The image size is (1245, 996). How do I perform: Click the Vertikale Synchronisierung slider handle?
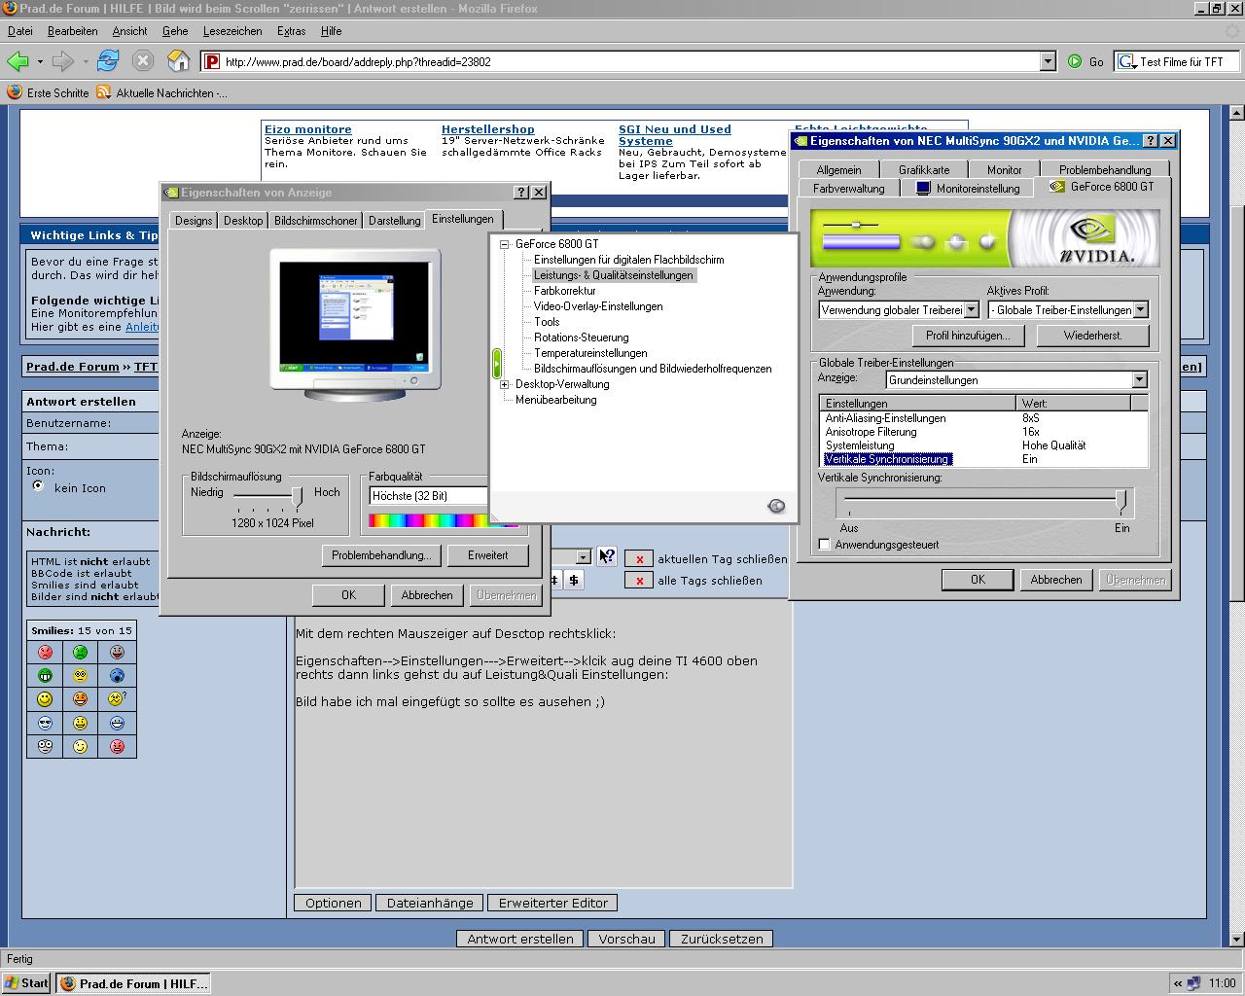[1121, 502]
